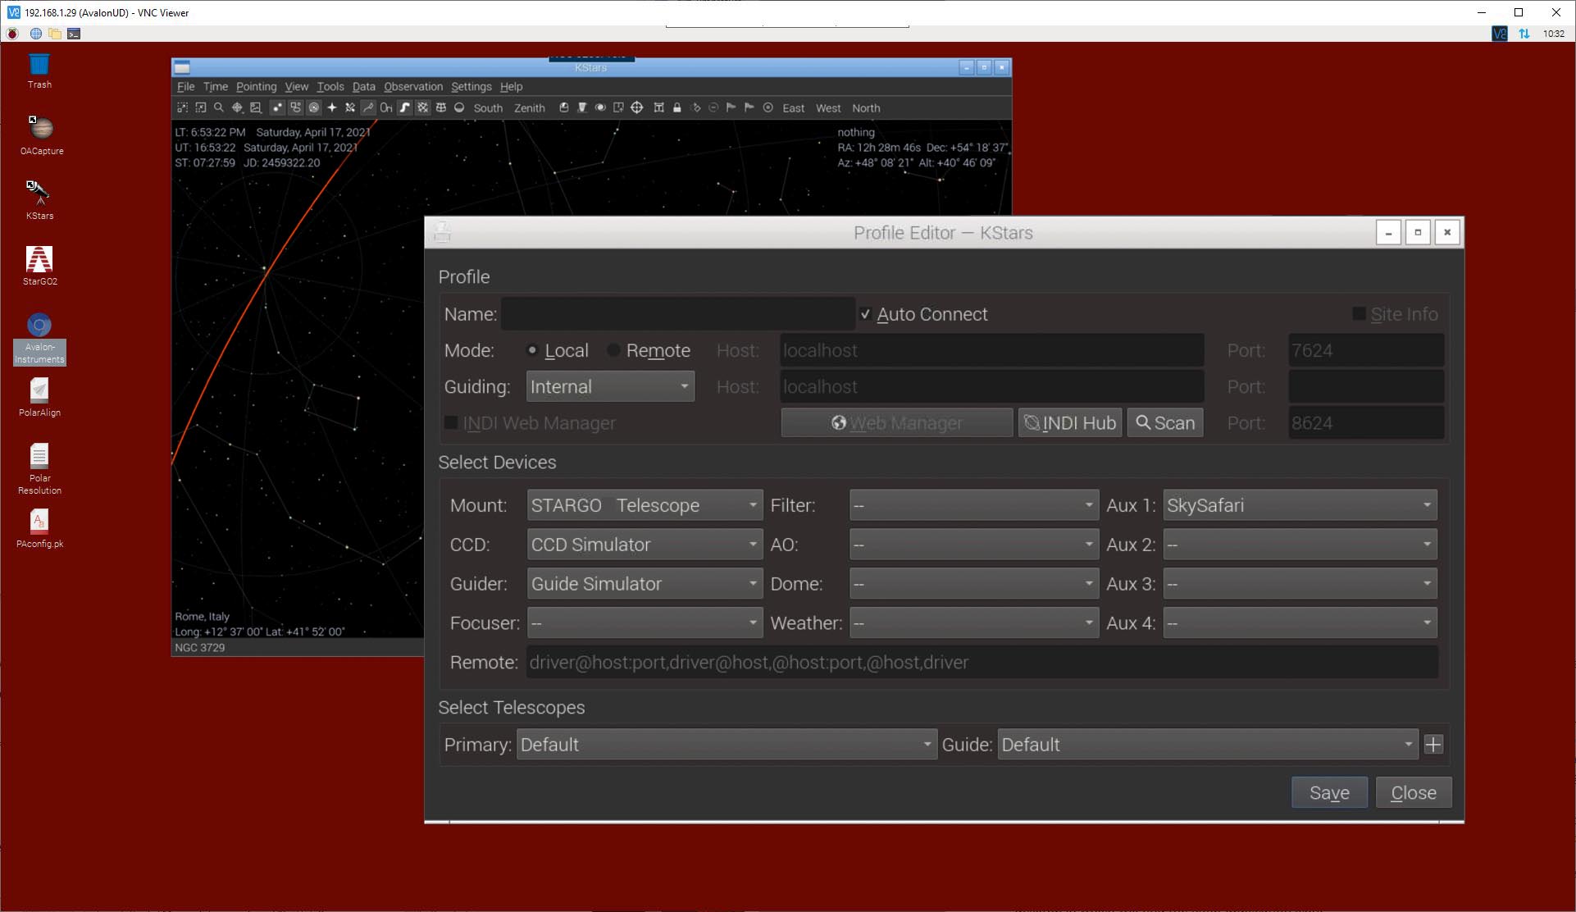Expand the Filter dropdown

tap(974, 505)
